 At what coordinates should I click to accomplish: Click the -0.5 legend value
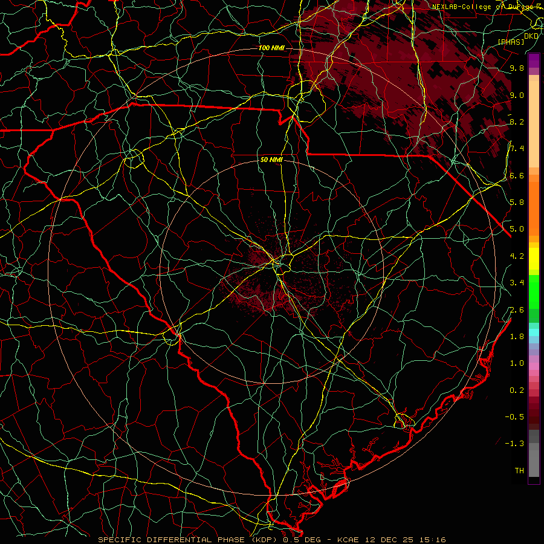coord(514,416)
